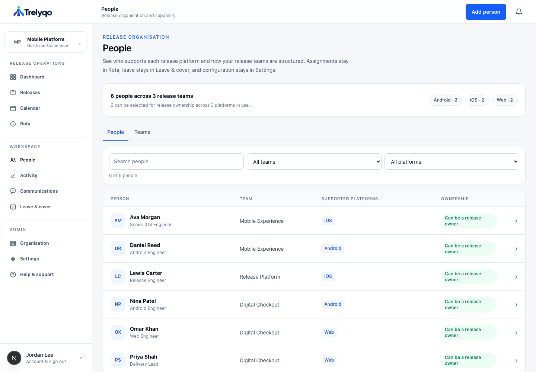The height and width of the screenshot is (372, 536).
Task: Open notifications bell
Action: [519, 12]
